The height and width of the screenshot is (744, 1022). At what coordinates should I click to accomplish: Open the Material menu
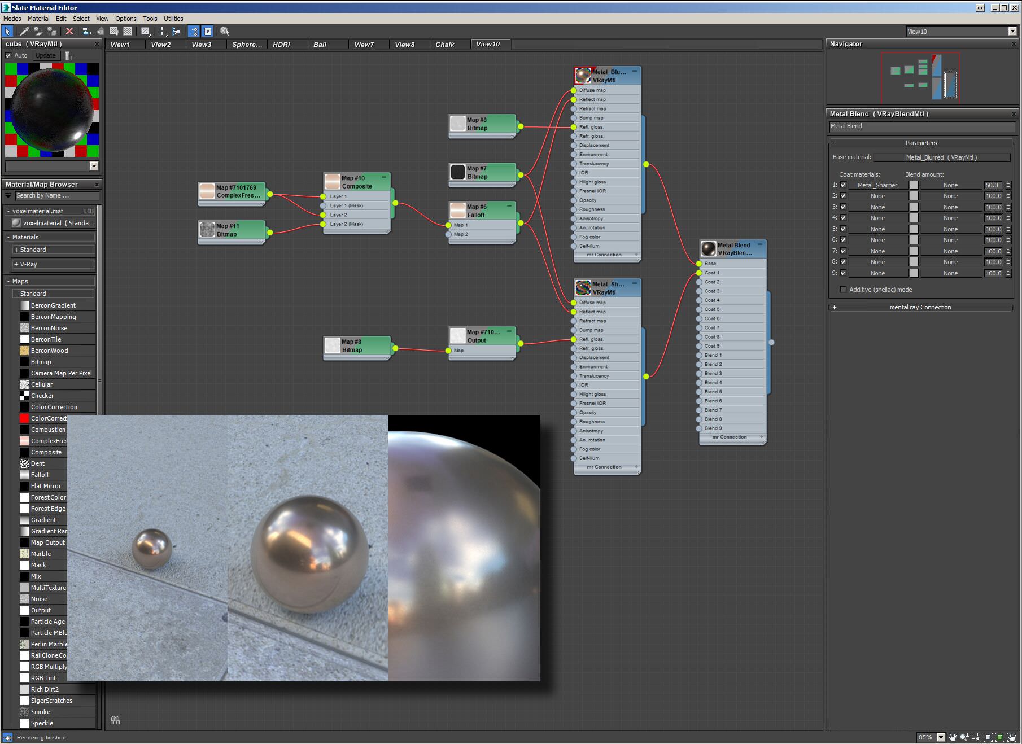pos(38,19)
